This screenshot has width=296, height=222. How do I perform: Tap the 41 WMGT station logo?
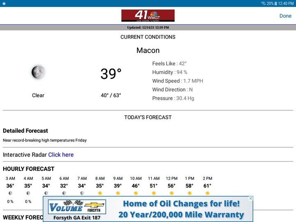coord(148,16)
